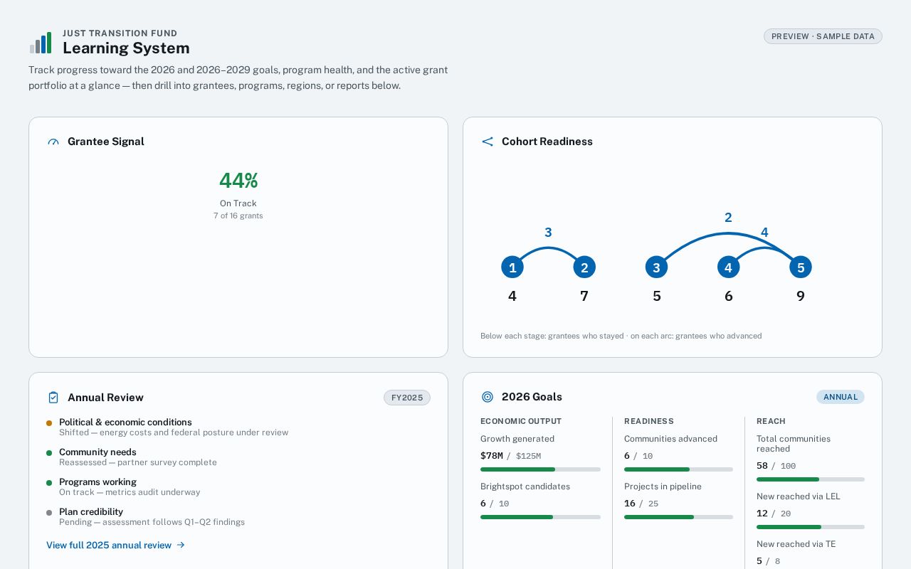This screenshot has width=911, height=569.
Task: Click the count 7 below stage 2
Action: point(584,296)
